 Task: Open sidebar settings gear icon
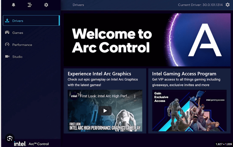click(46, 5)
